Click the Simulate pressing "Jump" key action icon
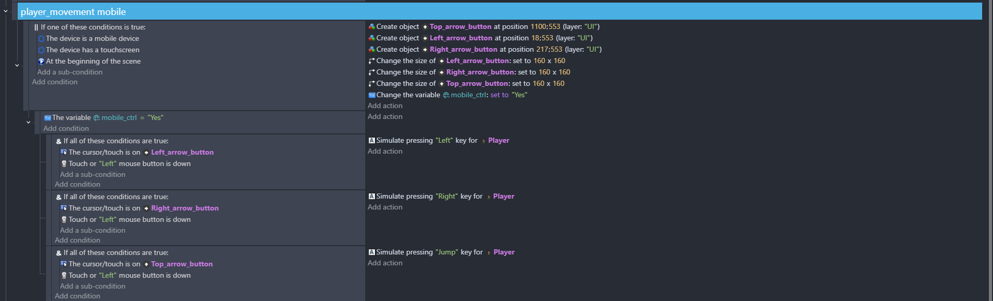The image size is (993, 301). click(x=371, y=252)
